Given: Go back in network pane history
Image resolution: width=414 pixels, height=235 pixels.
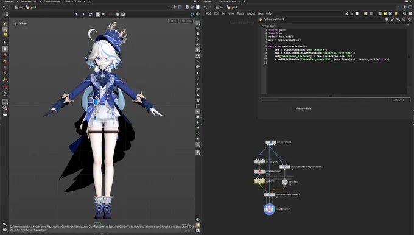Looking at the screenshot, I should click(205, 7).
